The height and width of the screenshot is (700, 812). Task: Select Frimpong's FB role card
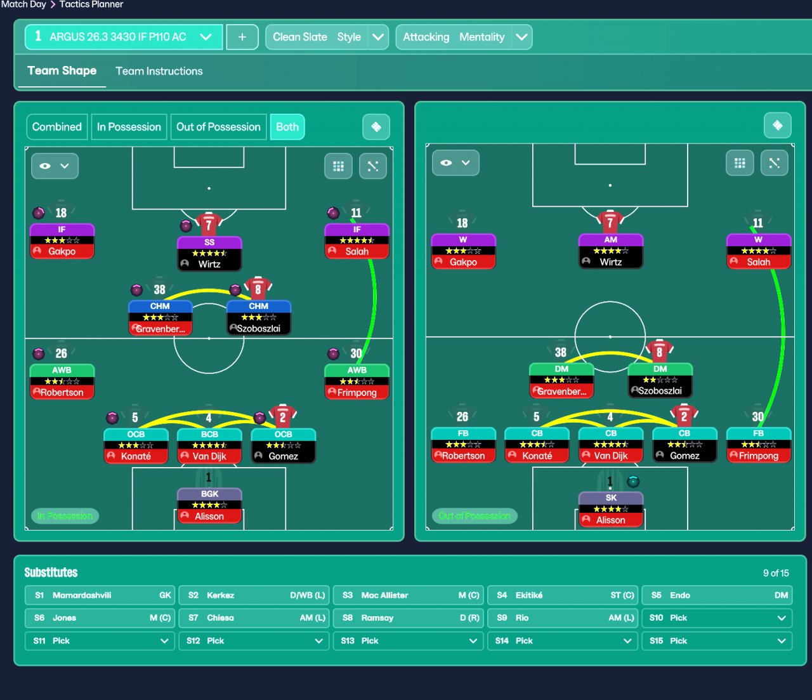[758, 445]
